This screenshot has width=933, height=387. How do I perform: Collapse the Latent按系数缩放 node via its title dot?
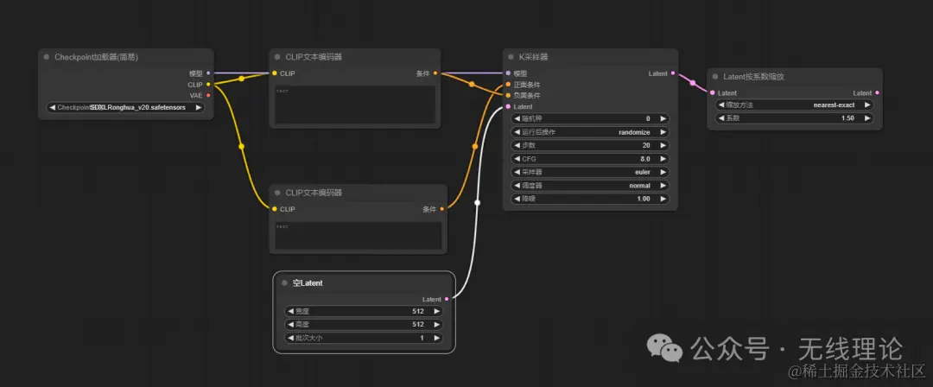[x=715, y=77]
